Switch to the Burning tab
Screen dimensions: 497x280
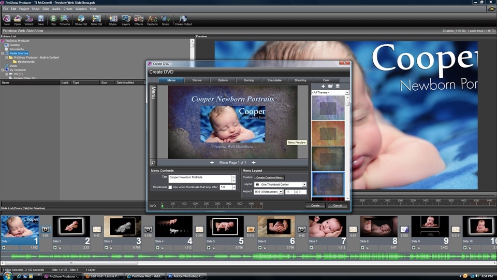coord(248,80)
